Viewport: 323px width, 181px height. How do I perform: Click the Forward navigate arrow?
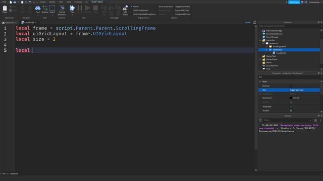coord(30,9)
